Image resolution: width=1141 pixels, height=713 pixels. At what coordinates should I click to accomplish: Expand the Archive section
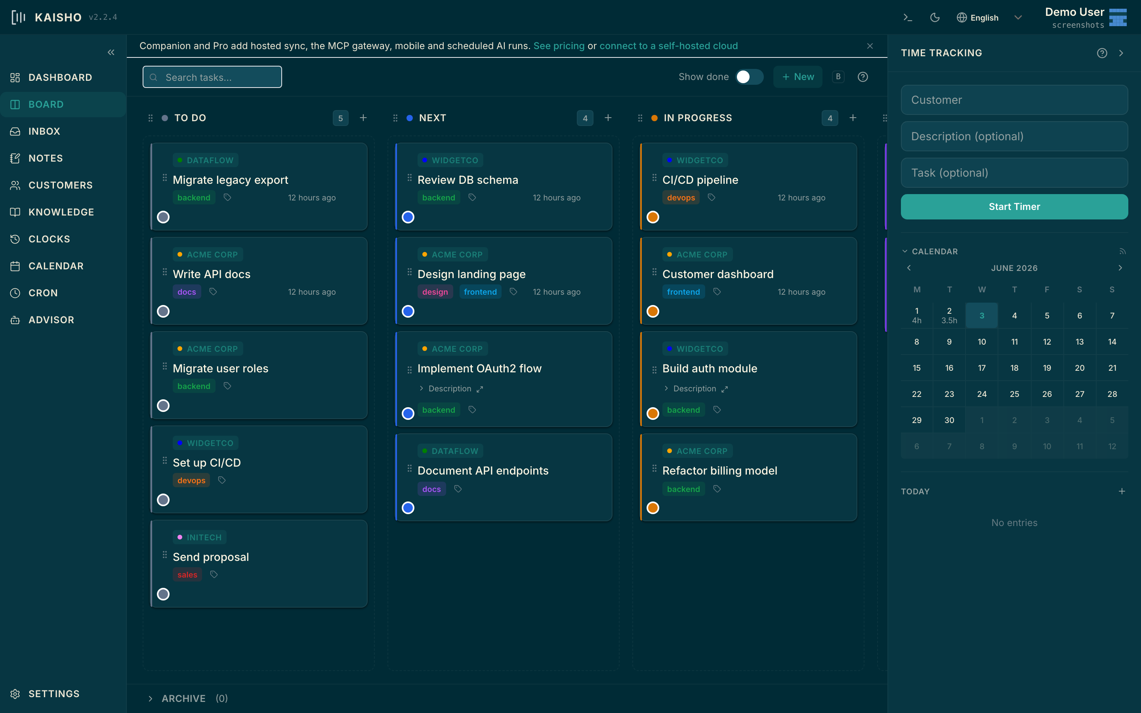(188, 698)
